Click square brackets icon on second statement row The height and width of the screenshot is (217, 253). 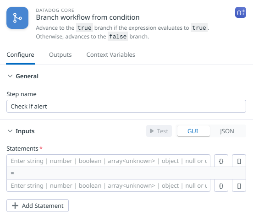click(x=239, y=185)
